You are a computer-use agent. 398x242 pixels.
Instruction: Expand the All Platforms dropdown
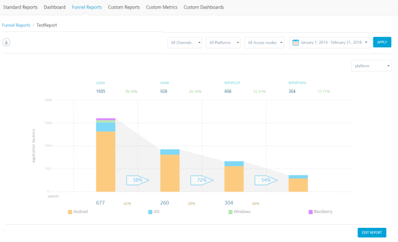coord(223,42)
